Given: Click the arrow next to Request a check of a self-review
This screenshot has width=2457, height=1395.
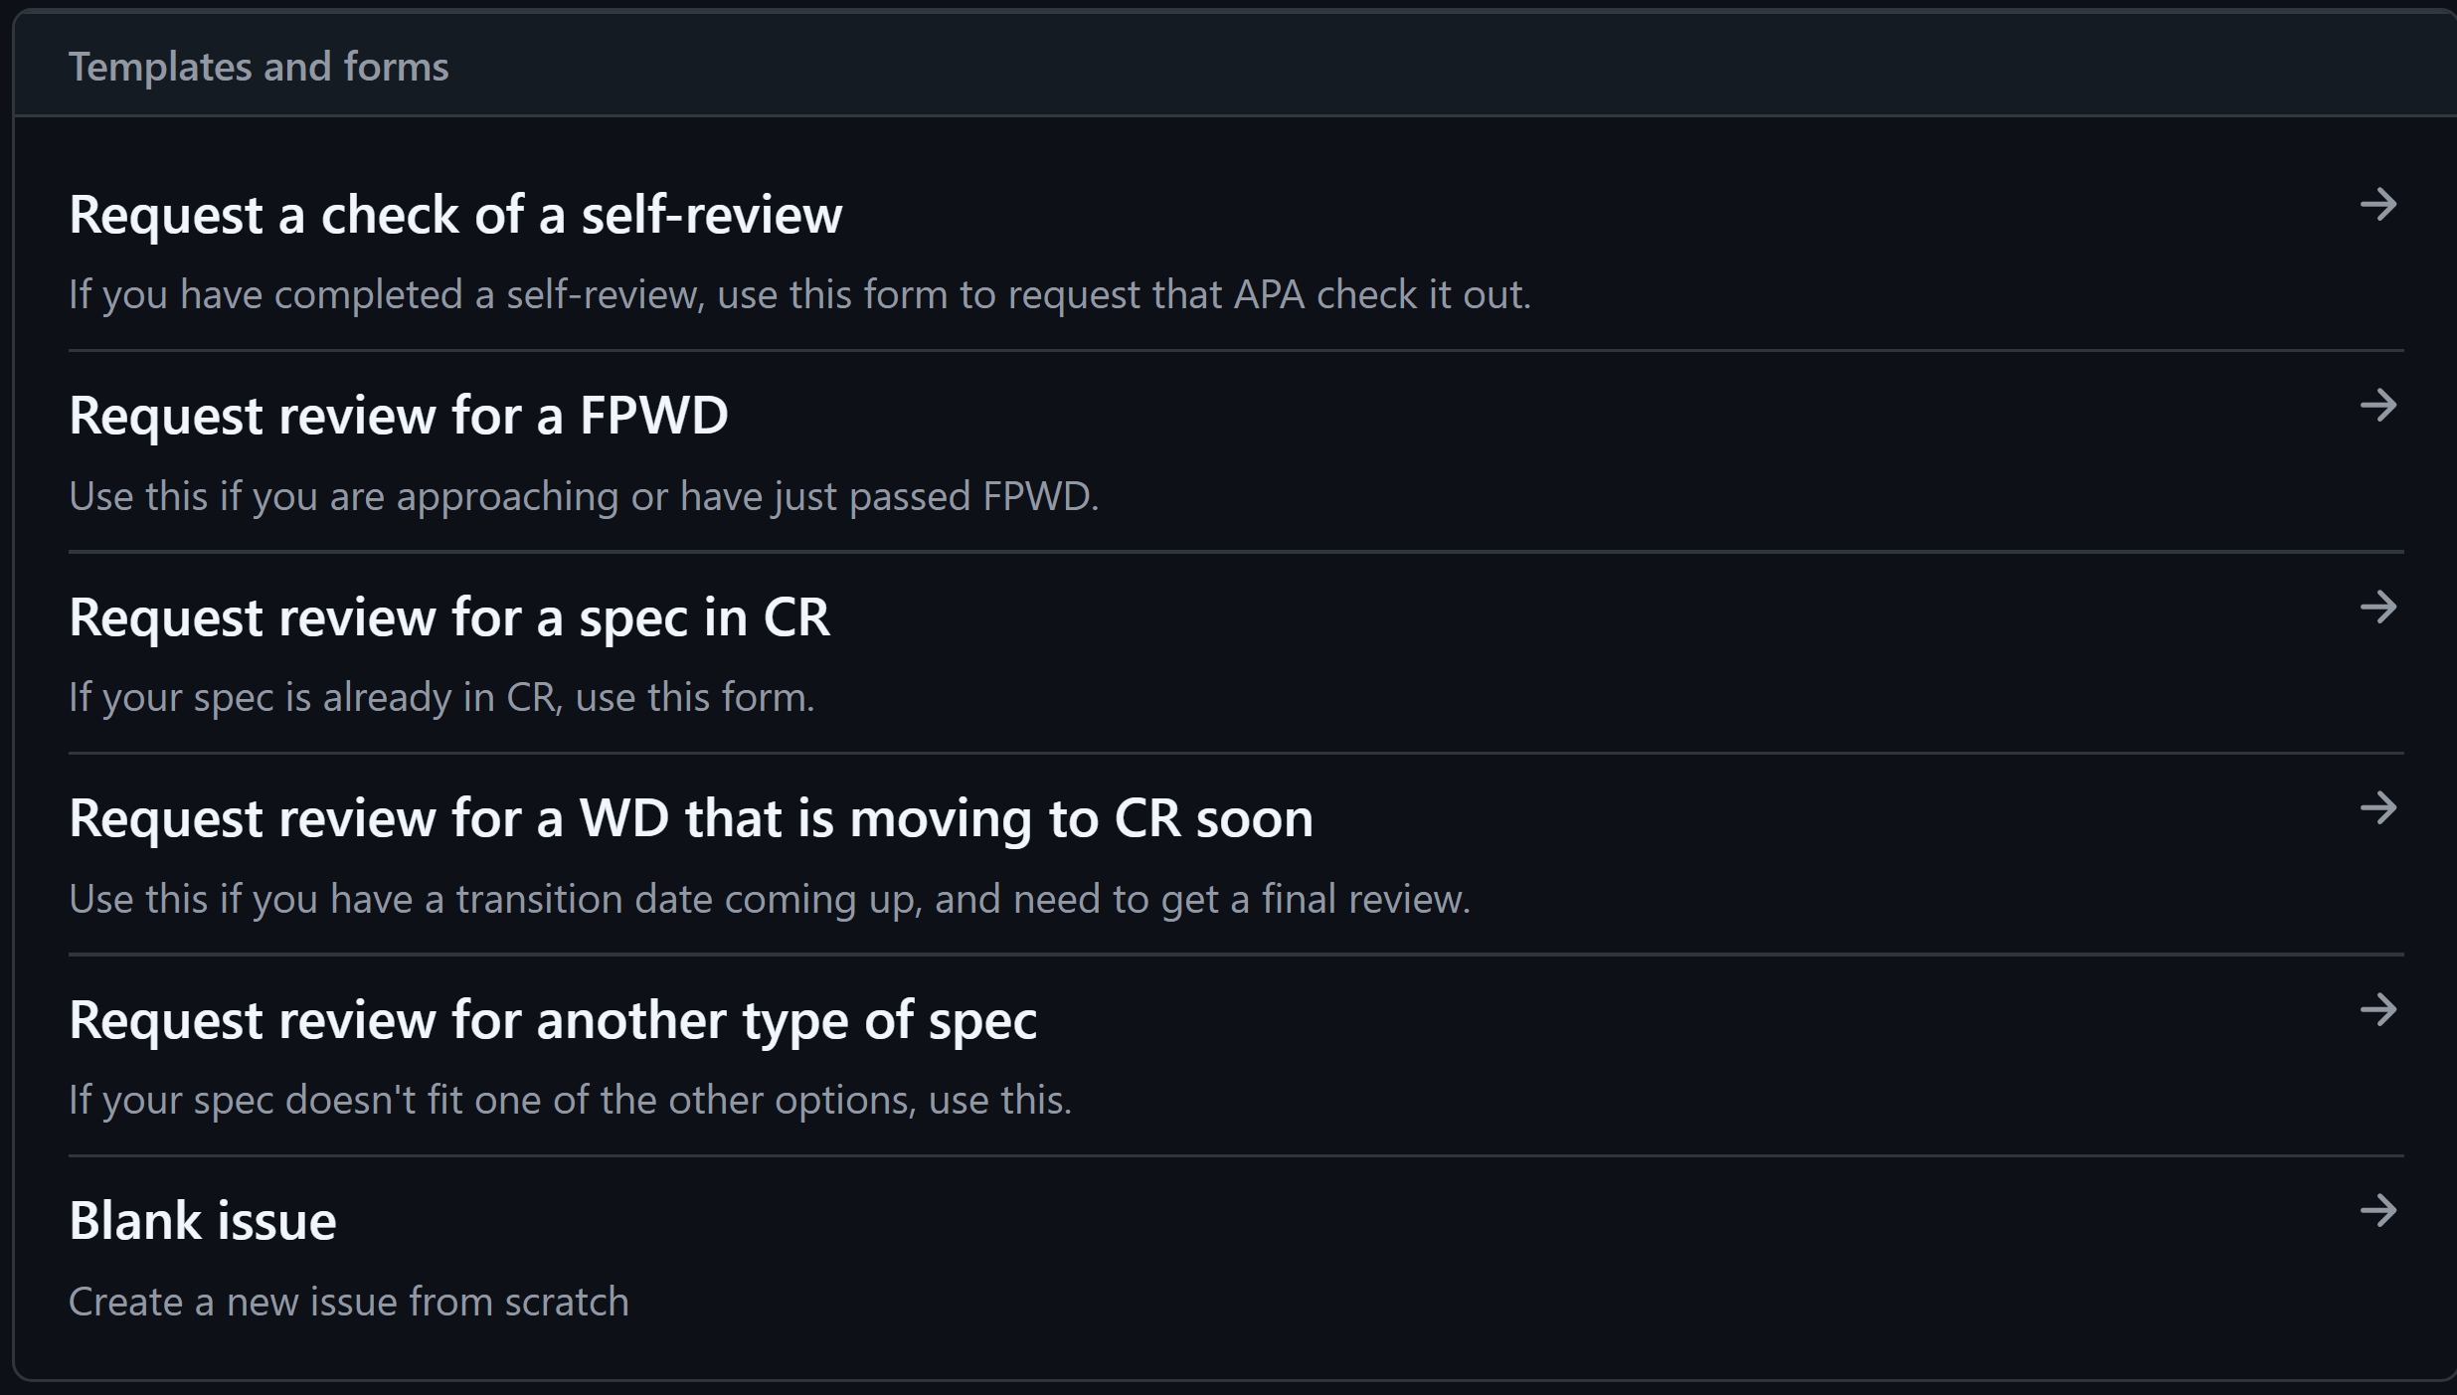Looking at the screenshot, I should point(2377,206).
